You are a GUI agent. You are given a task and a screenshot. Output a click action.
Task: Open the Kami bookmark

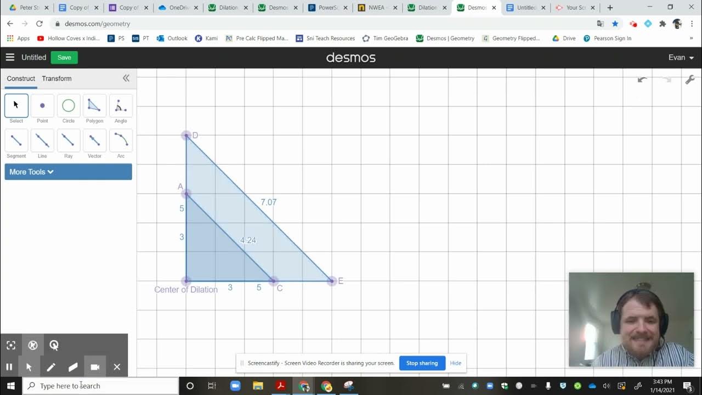pyautogui.click(x=206, y=38)
